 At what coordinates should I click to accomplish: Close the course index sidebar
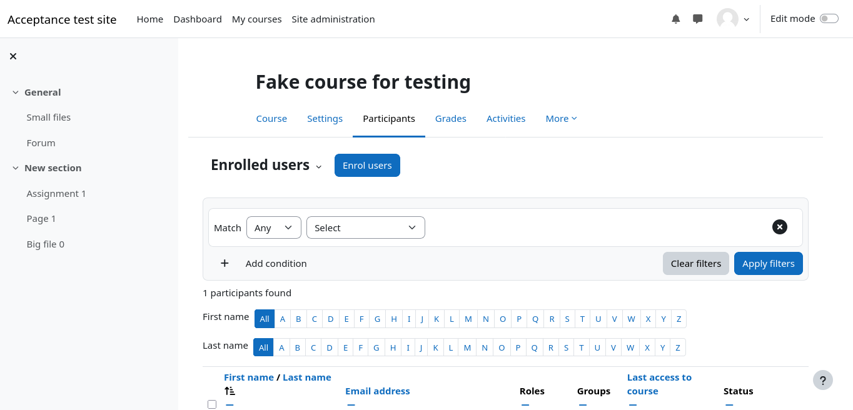click(13, 56)
